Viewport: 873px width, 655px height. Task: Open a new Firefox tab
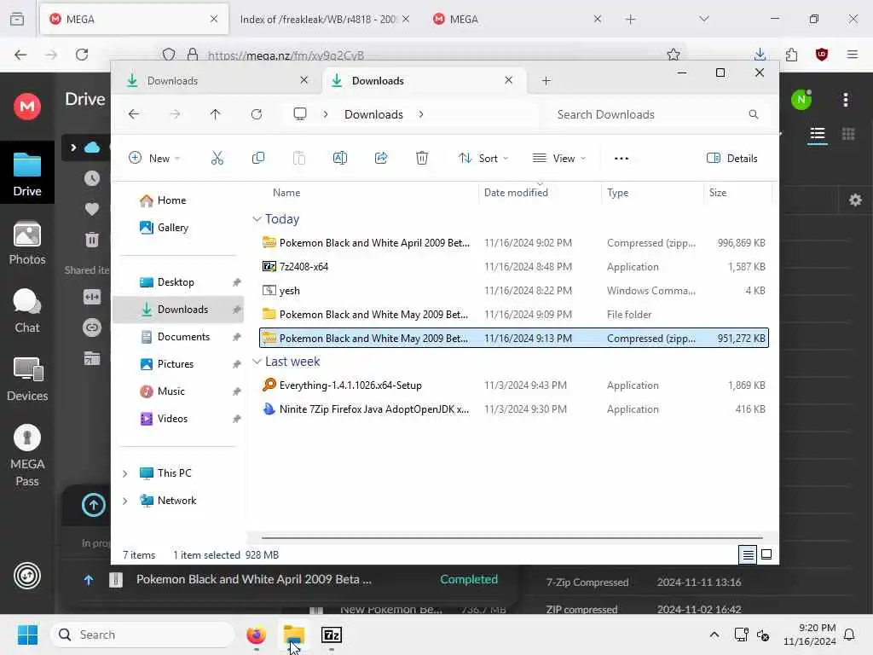coord(630,20)
